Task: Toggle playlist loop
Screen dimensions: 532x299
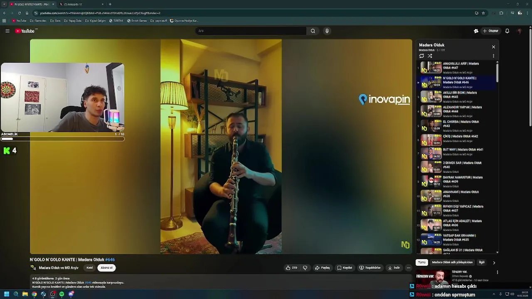Action: [421, 56]
